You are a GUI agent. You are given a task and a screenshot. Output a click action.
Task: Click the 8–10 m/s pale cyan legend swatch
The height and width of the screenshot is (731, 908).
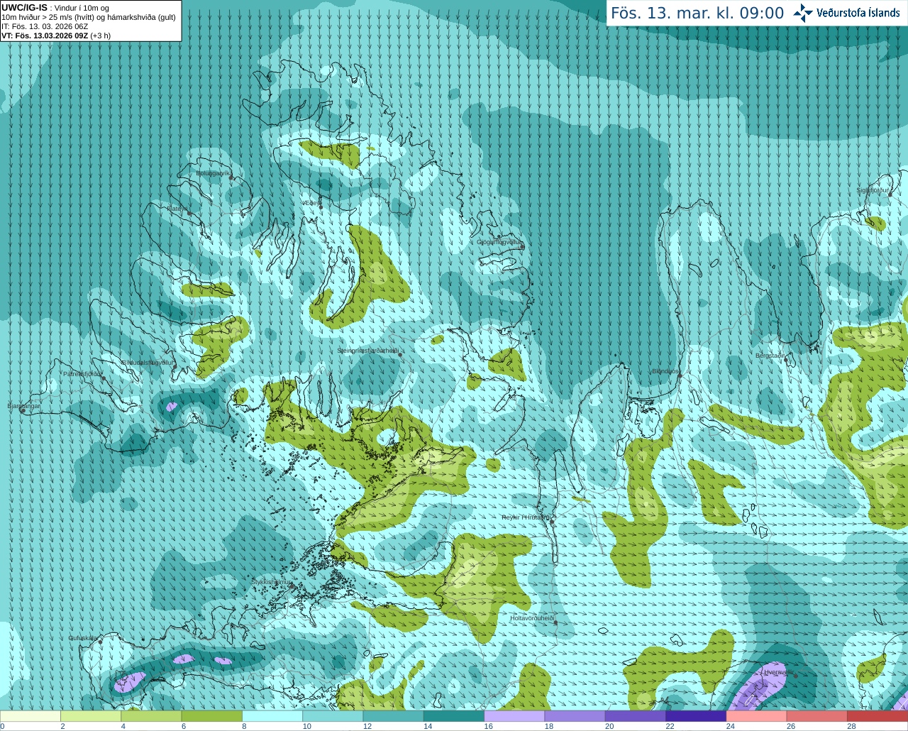[x=272, y=716]
